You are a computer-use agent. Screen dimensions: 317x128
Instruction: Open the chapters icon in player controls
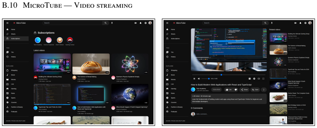point(250,79)
